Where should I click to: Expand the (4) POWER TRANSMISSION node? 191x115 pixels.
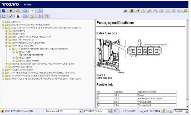3,70
